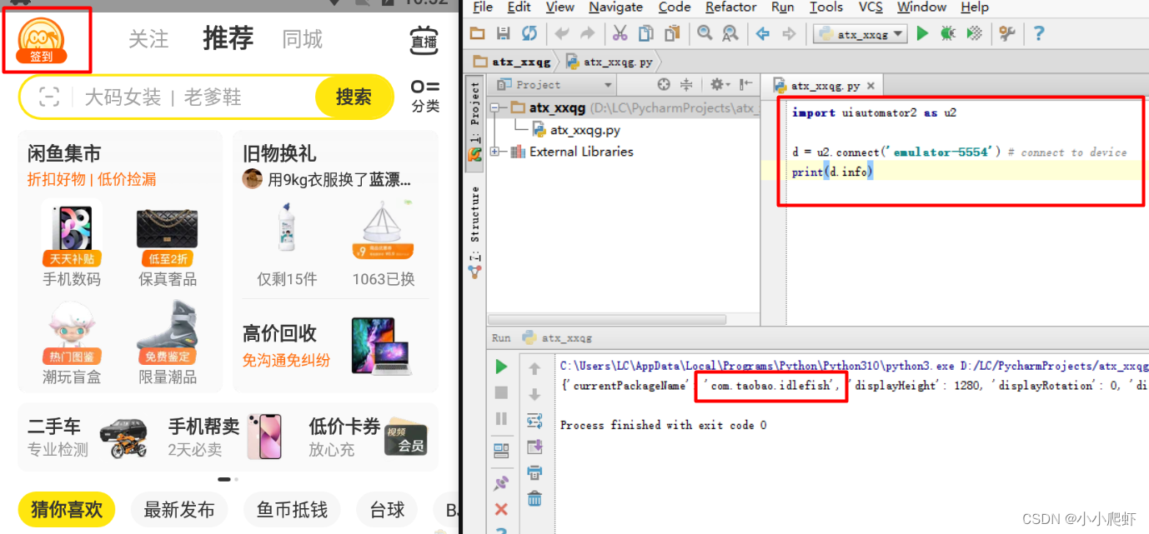Click the Debug bug icon in toolbar
Screen dimensions: 1149x534
tap(947, 33)
